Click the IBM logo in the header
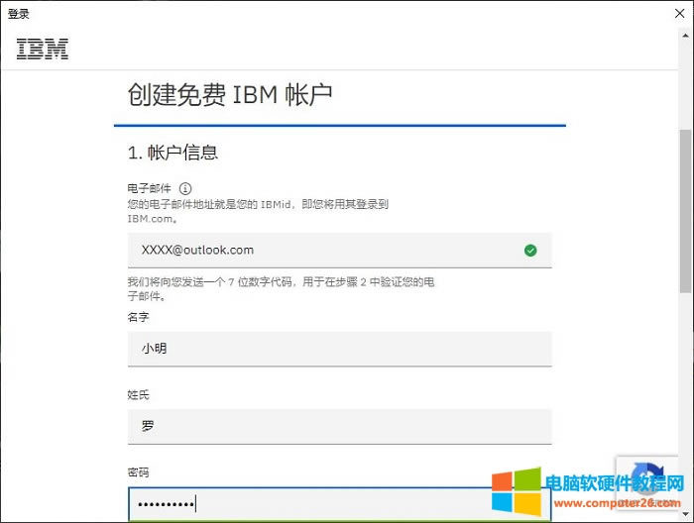 43,49
